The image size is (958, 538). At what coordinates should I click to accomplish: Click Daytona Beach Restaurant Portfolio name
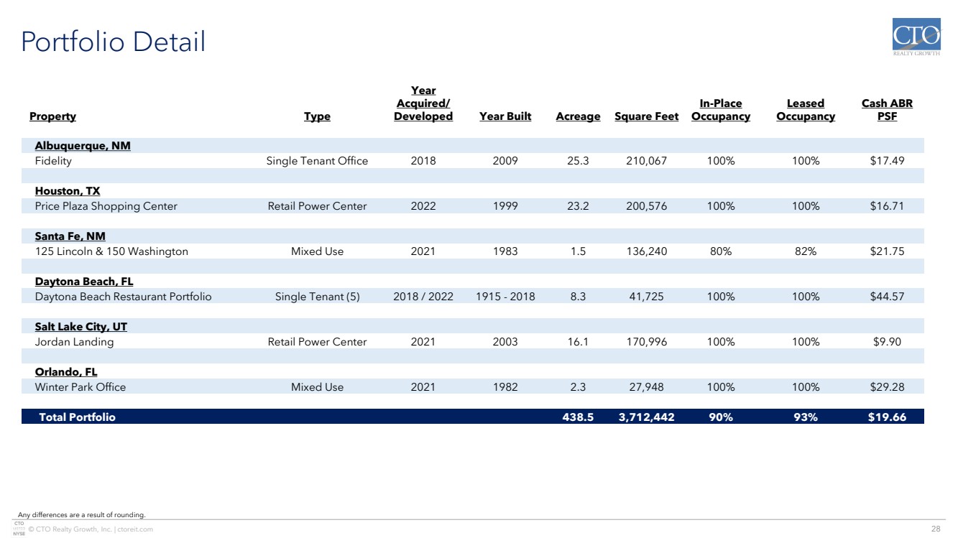tap(124, 297)
